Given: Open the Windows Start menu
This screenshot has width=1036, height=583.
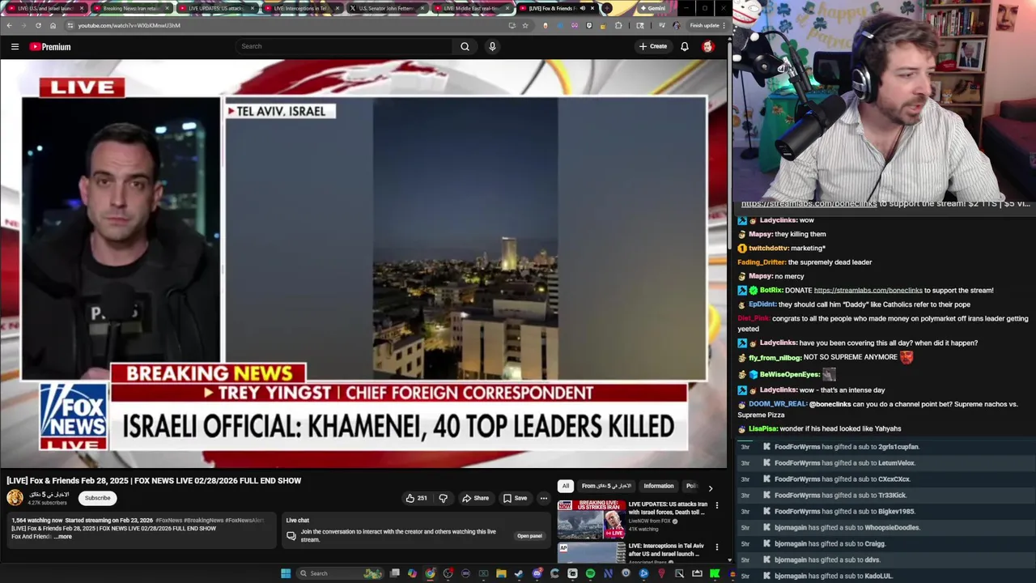Looking at the screenshot, I should (x=286, y=573).
